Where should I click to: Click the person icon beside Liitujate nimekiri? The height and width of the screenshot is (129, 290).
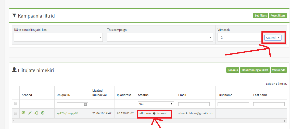14,70
